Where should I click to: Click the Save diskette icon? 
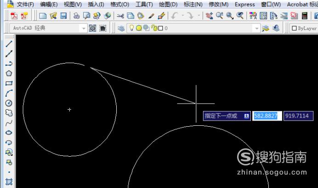(x=63, y=16)
